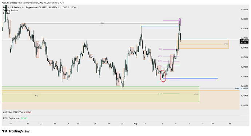Click the TradingView logo at the bottom
Viewport: 251px width, 136px height.
click(16, 131)
